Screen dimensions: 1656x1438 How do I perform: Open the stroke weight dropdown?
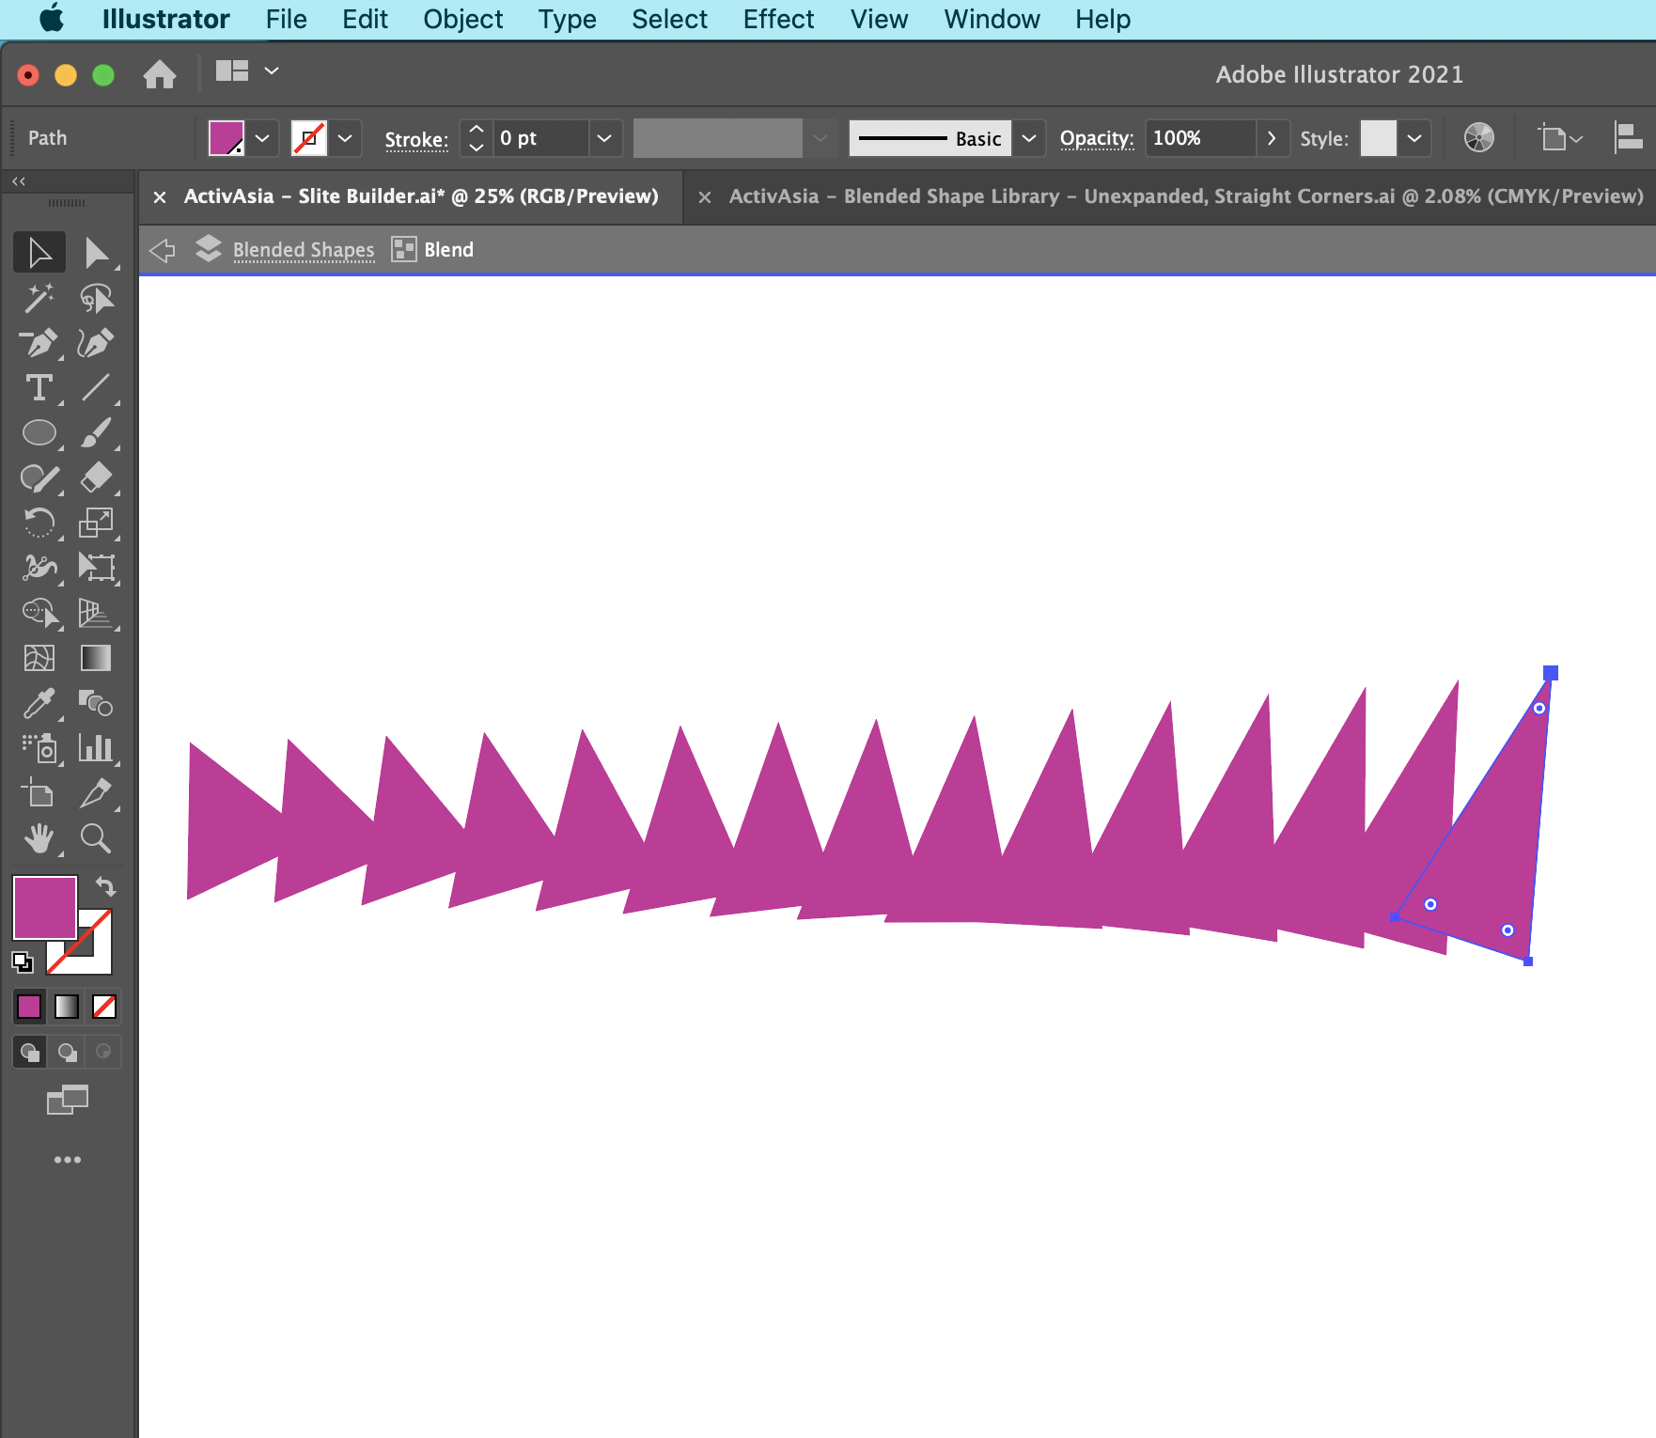(604, 138)
